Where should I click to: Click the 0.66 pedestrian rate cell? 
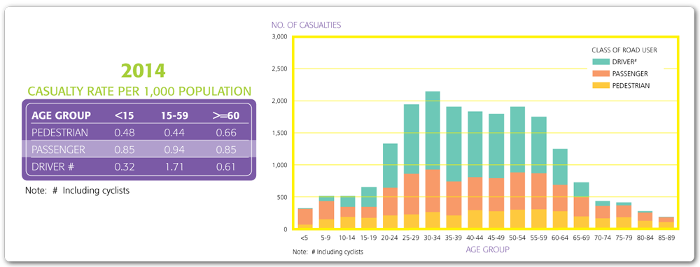[x=225, y=132]
